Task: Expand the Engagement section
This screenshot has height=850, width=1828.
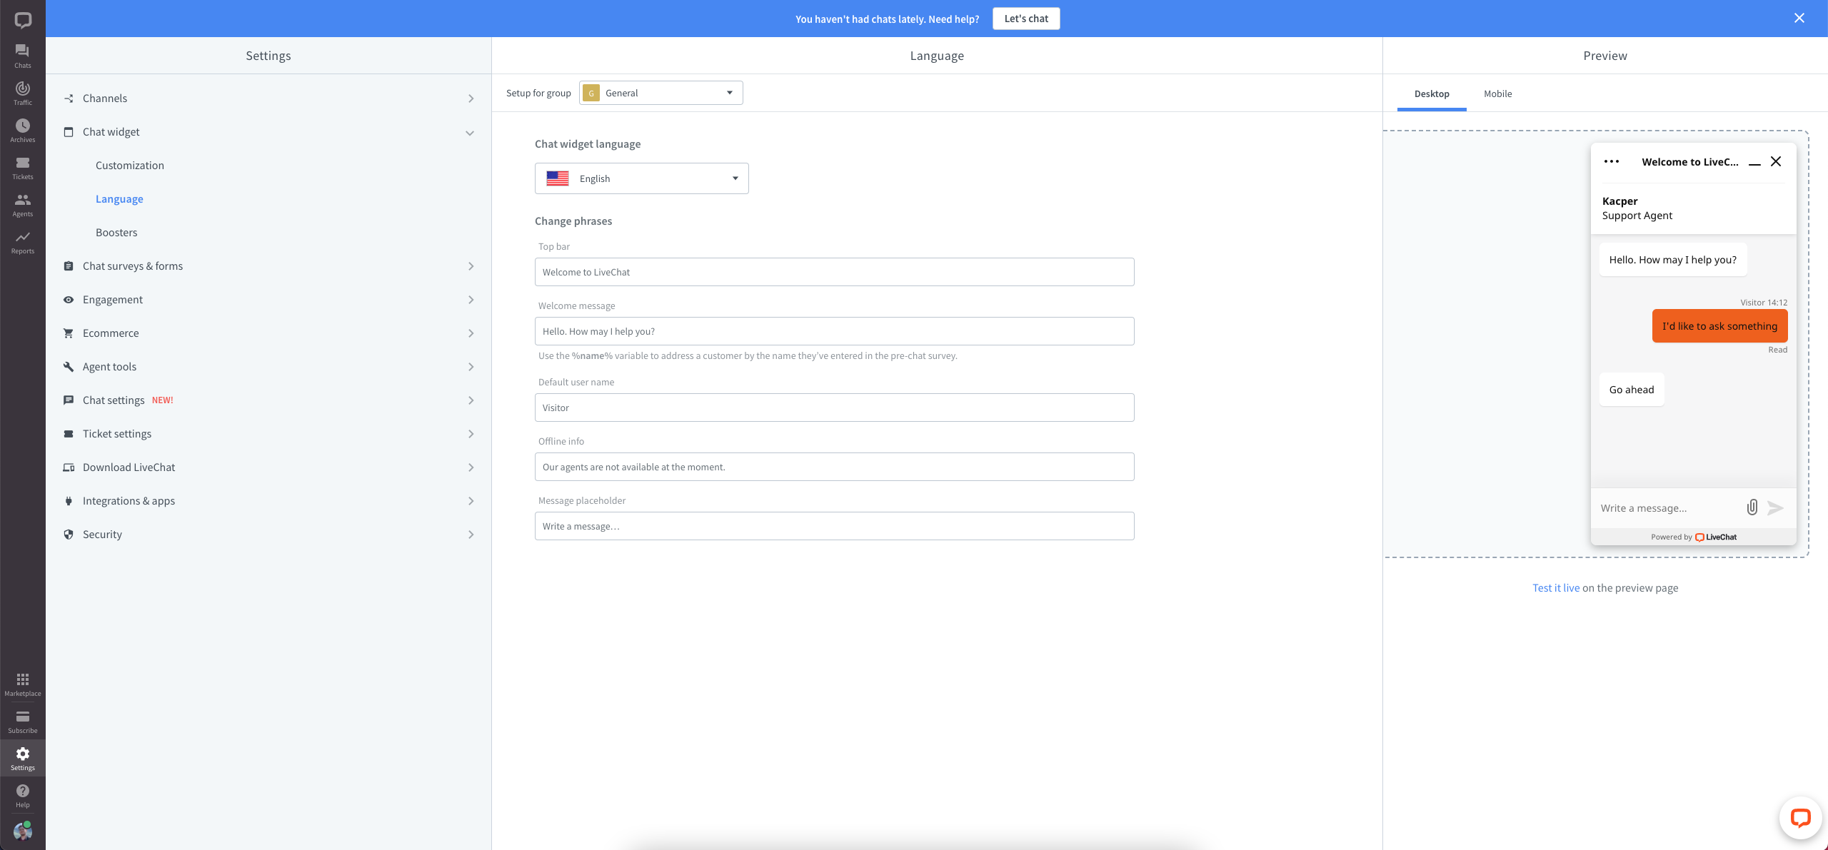Action: pyautogui.click(x=268, y=300)
